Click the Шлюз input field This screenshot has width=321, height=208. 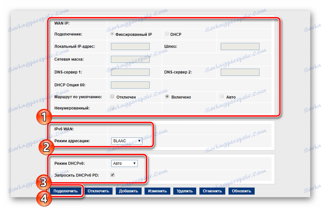point(240,46)
